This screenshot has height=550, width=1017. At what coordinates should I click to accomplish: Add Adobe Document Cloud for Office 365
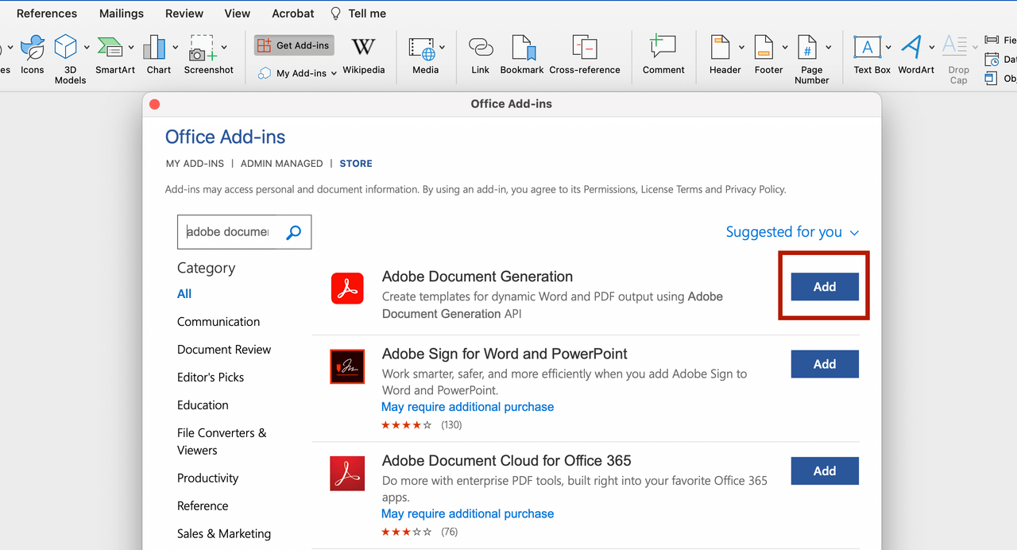tap(825, 471)
